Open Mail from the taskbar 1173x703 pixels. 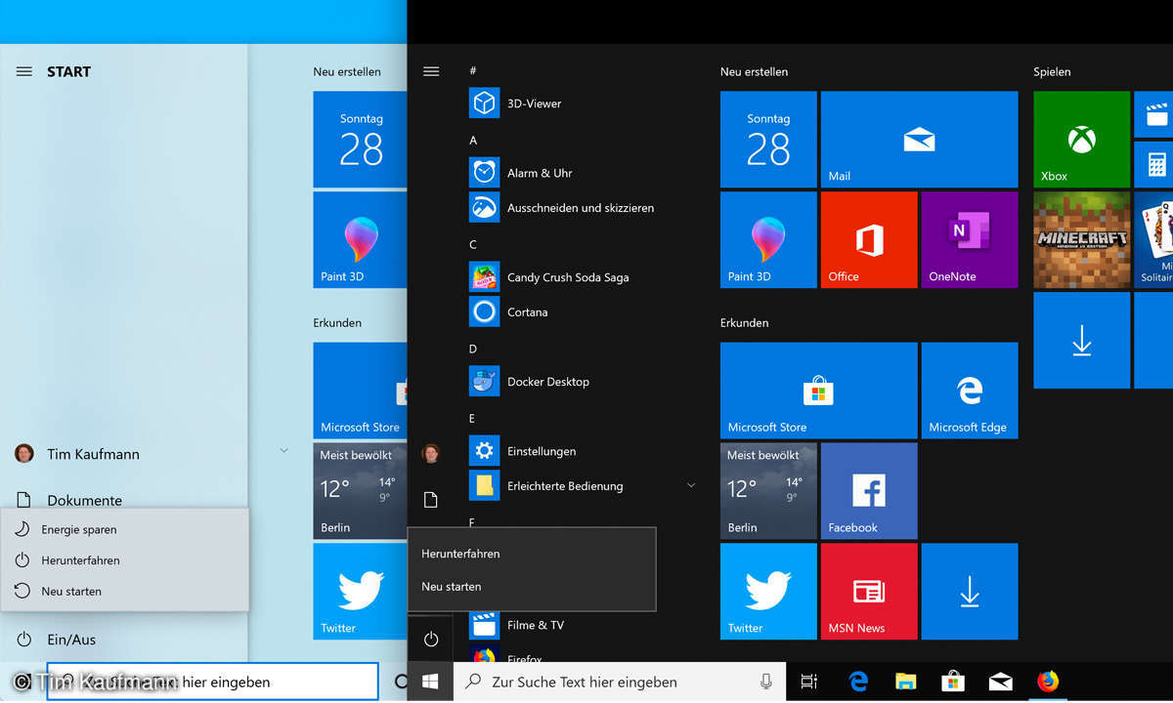[x=1000, y=682]
